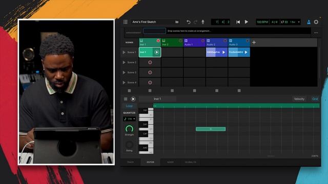Toggle record arm on Audio 3 track
The height and width of the screenshot is (184, 328).
click(247, 41)
